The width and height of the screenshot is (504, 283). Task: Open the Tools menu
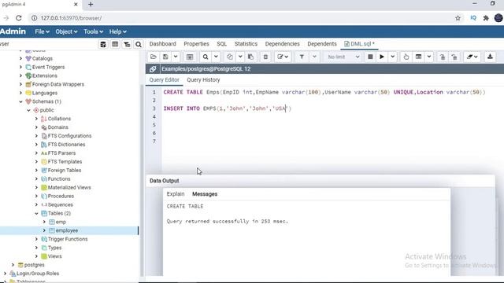pyautogui.click(x=93, y=31)
